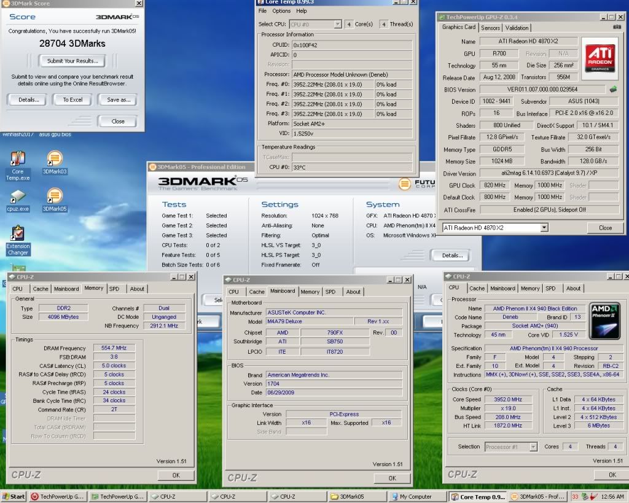Click the 28704 3DMarks score text
The width and height of the screenshot is (629, 503).
tap(72, 44)
